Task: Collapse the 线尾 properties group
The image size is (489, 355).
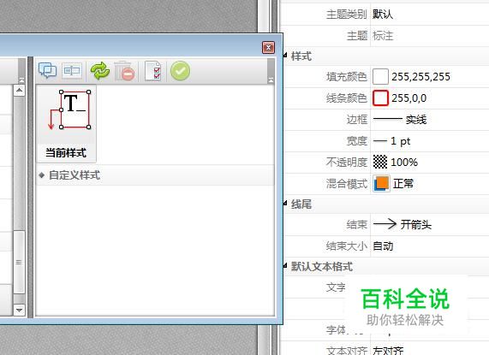Action: pos(285,204)
